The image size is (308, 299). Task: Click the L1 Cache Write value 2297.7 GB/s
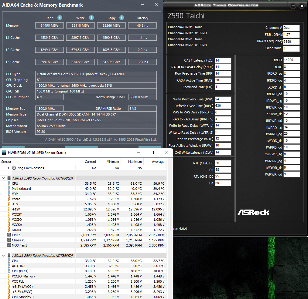pos(80,38)
